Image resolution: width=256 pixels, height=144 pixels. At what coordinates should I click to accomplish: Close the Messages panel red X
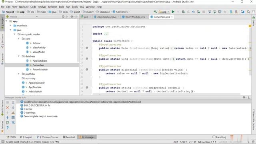pos(8,108)
